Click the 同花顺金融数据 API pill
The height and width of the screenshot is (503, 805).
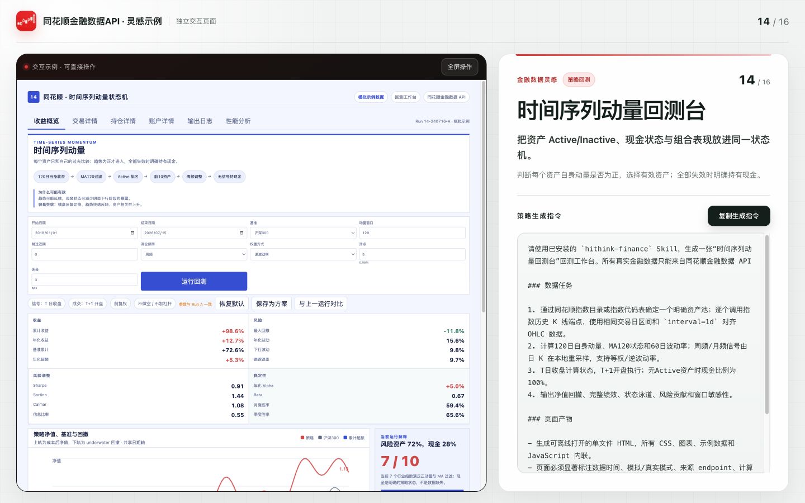click(x=446, y=97)
